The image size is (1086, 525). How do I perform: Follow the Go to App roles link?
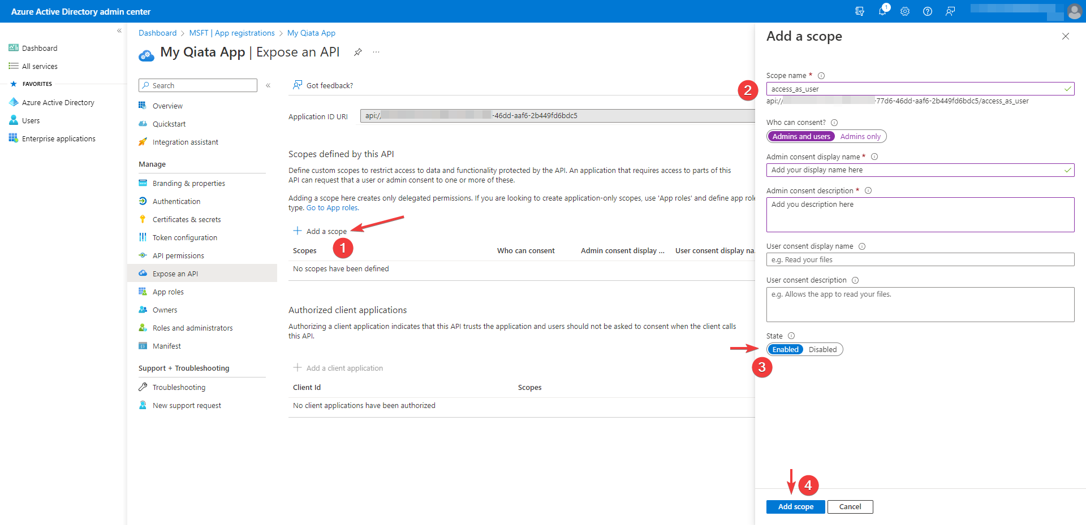332,208
